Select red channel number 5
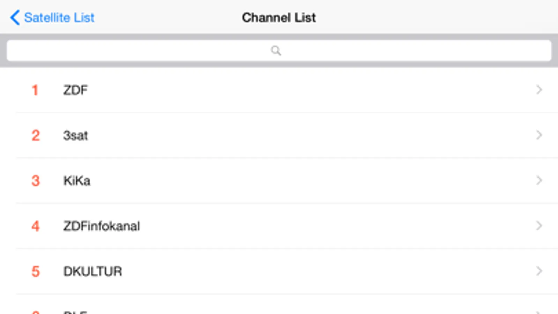 pyautogui.click(x=36, y=271)
